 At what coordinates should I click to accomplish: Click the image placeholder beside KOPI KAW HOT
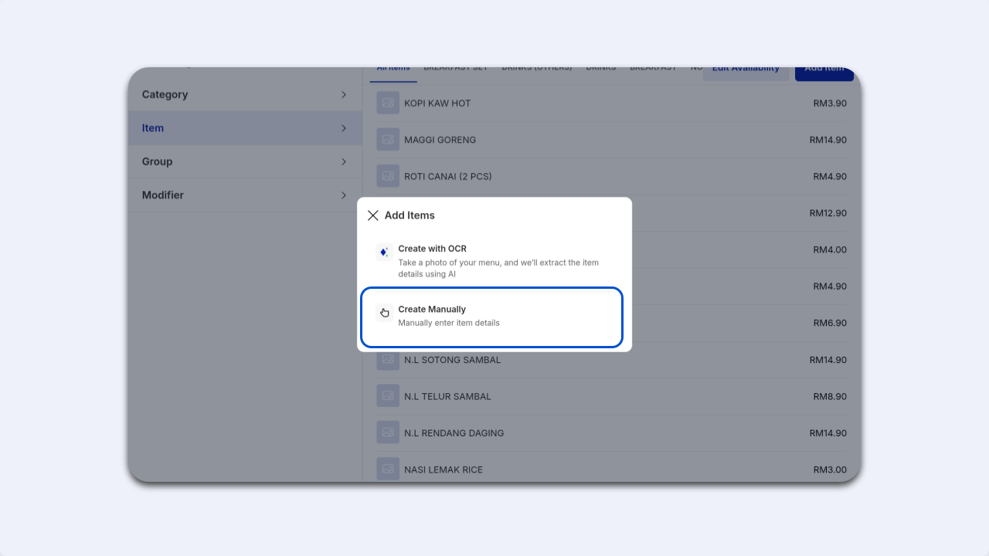[388, 103]
